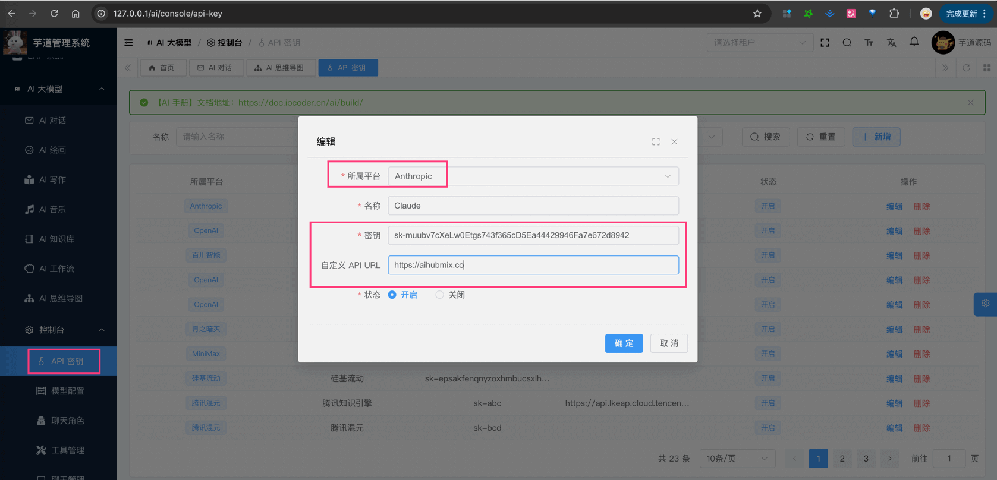Viewport: 997px width, 480px height.
Task: Open the 所属平台 Anthropic dropdown
Action: pyautogui.click(x=533, y=176)
